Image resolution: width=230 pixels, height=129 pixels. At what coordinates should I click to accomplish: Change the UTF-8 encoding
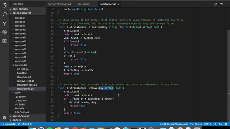[x=208, y=124]
